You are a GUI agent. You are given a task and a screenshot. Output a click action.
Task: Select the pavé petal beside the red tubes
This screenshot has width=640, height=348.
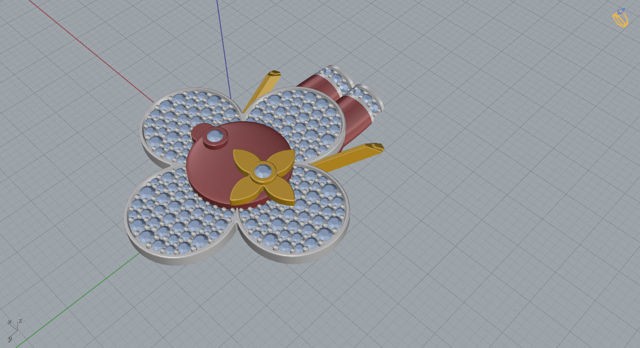pos(298,124)
